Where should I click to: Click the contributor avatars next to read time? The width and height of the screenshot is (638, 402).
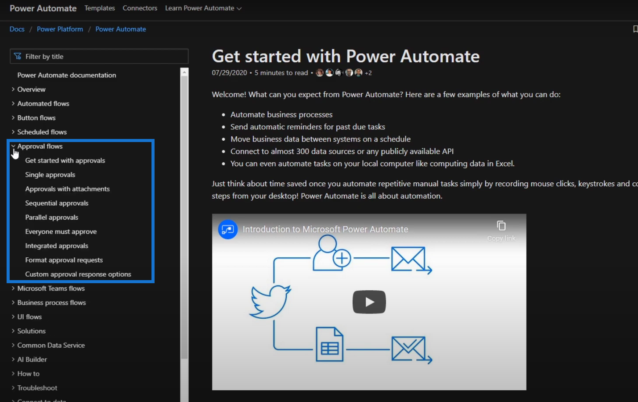tap(339, 73)
